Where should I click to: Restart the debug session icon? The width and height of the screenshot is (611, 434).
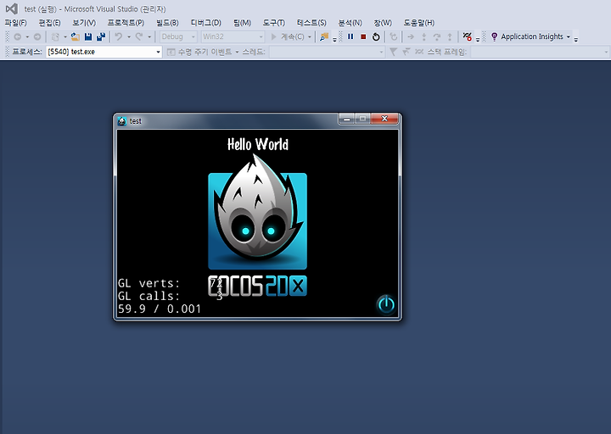click(376, 36)
